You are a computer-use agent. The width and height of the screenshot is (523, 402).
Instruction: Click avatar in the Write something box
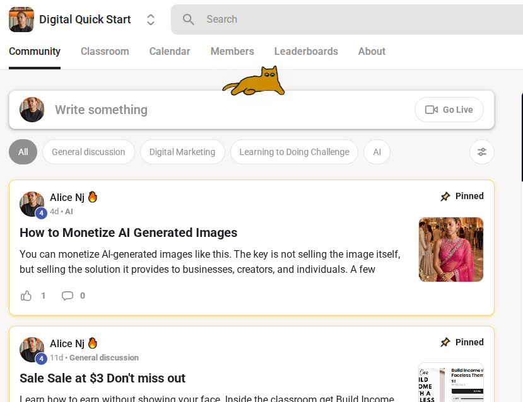coord(32,110)
